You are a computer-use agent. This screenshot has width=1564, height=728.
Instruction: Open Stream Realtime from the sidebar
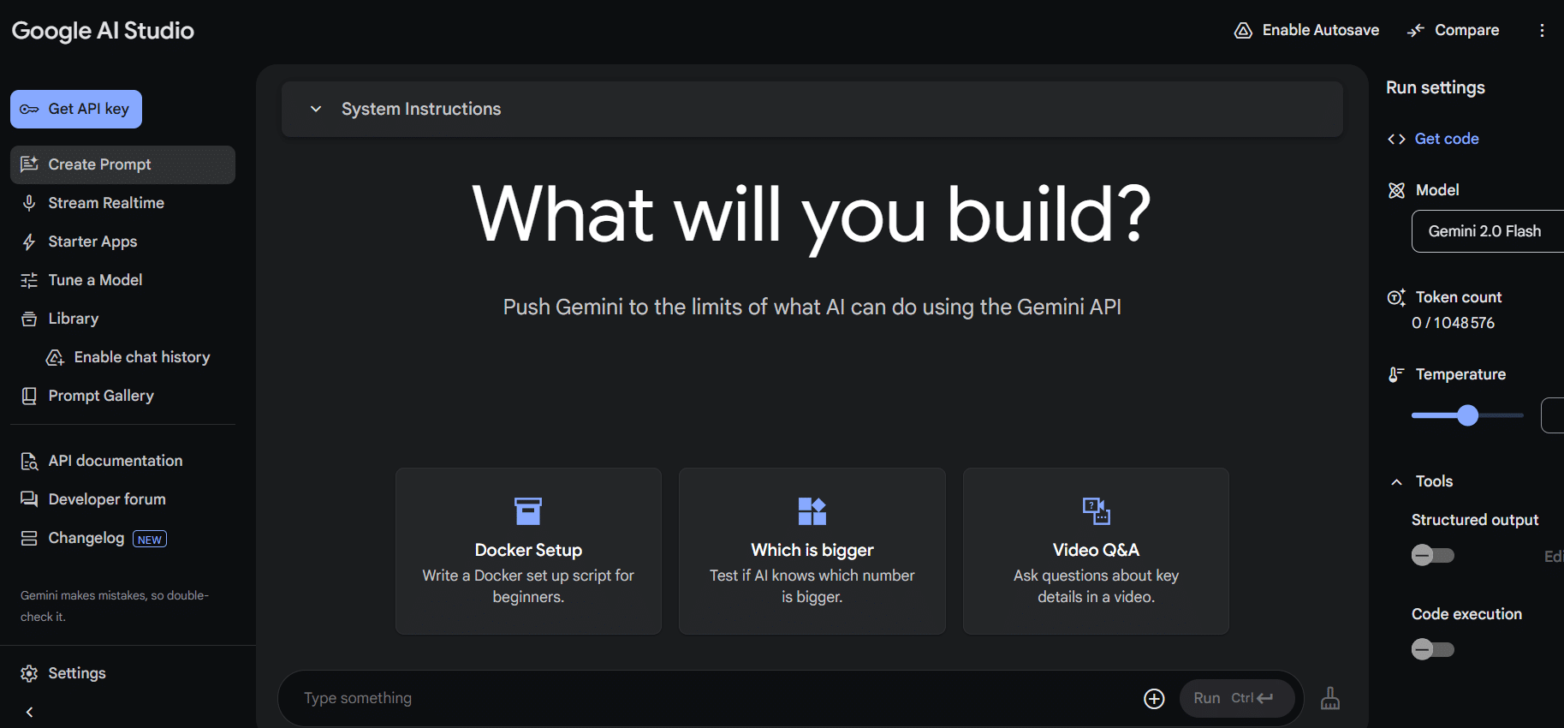pyautogui.click(x=106, y=203)
